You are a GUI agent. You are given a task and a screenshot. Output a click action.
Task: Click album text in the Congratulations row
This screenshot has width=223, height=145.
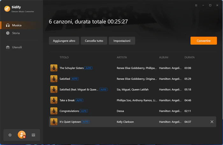(x=170, y=111)
